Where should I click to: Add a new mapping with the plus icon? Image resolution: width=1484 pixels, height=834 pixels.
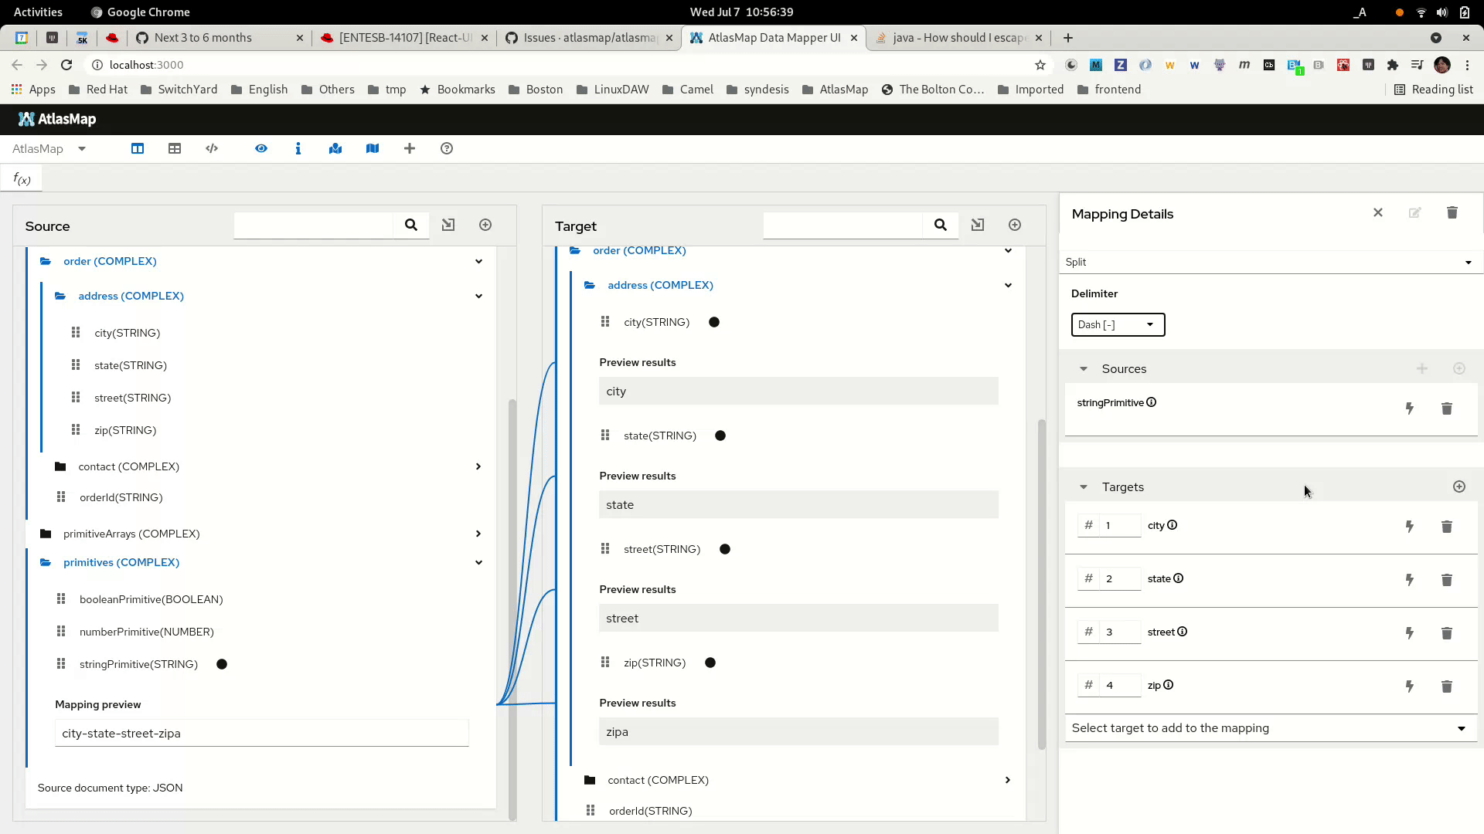tap(410, 148)
